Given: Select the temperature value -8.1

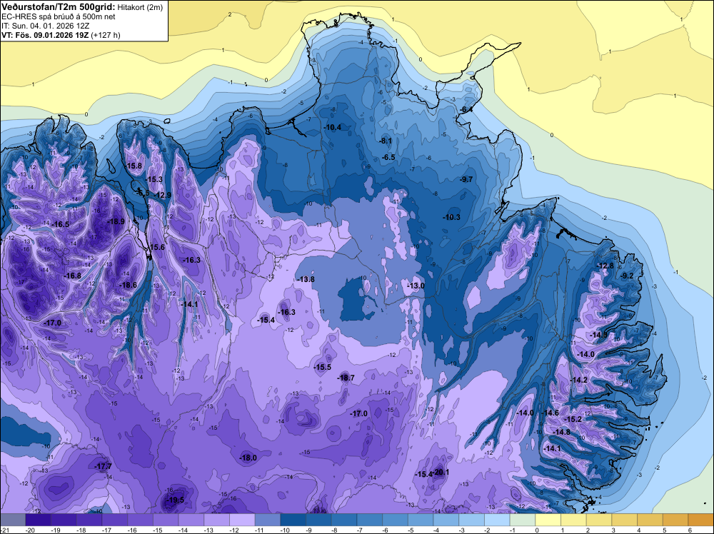Looking at the screenshot, I should (386, 141).
